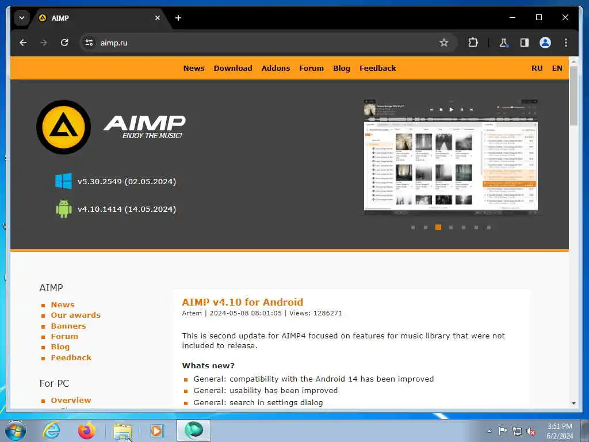Open the tab search dropdown arrow
This screenshot has width=589, height=442.
click(22, 18)
